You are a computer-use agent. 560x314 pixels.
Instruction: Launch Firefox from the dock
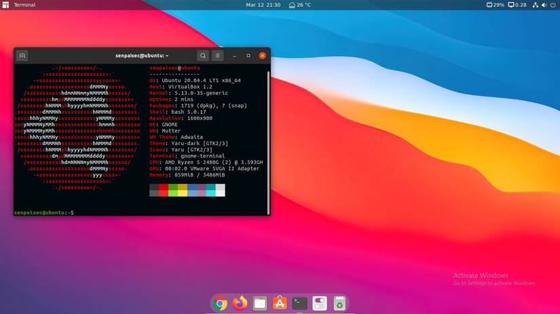[240, 304]
